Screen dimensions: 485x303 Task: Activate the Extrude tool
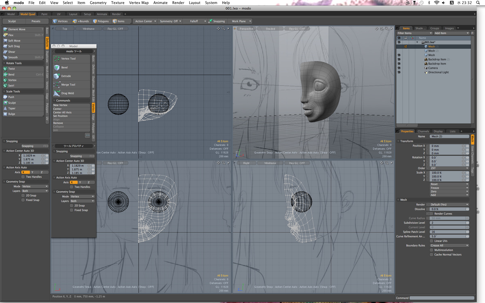(66, 76)
